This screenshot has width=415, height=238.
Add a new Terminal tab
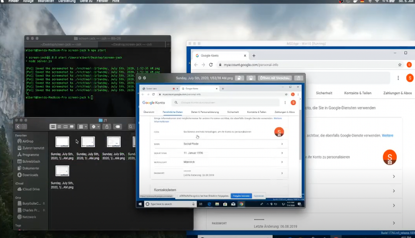pos(168,44)
